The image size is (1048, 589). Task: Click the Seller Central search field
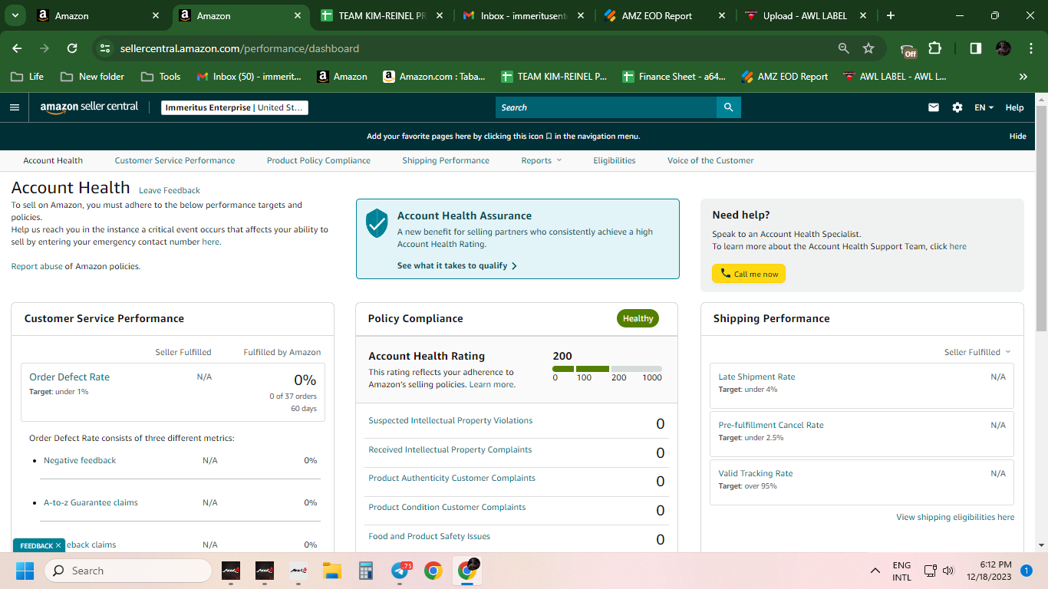[606, 107]
